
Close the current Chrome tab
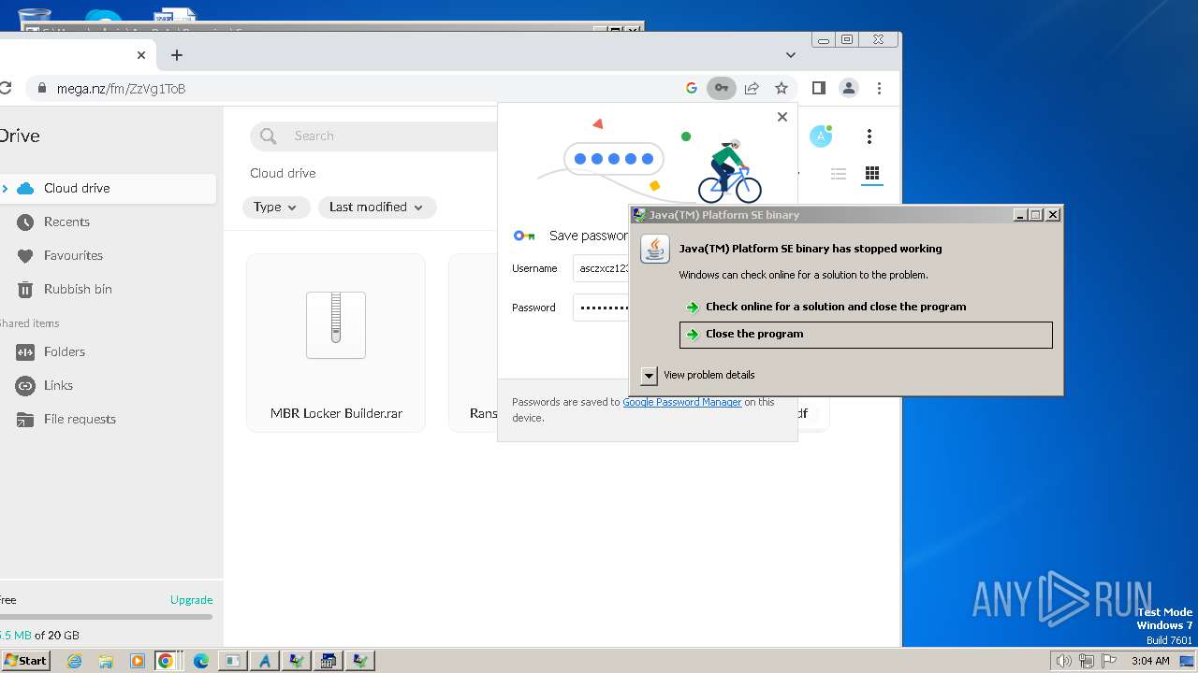coord(141,55)
